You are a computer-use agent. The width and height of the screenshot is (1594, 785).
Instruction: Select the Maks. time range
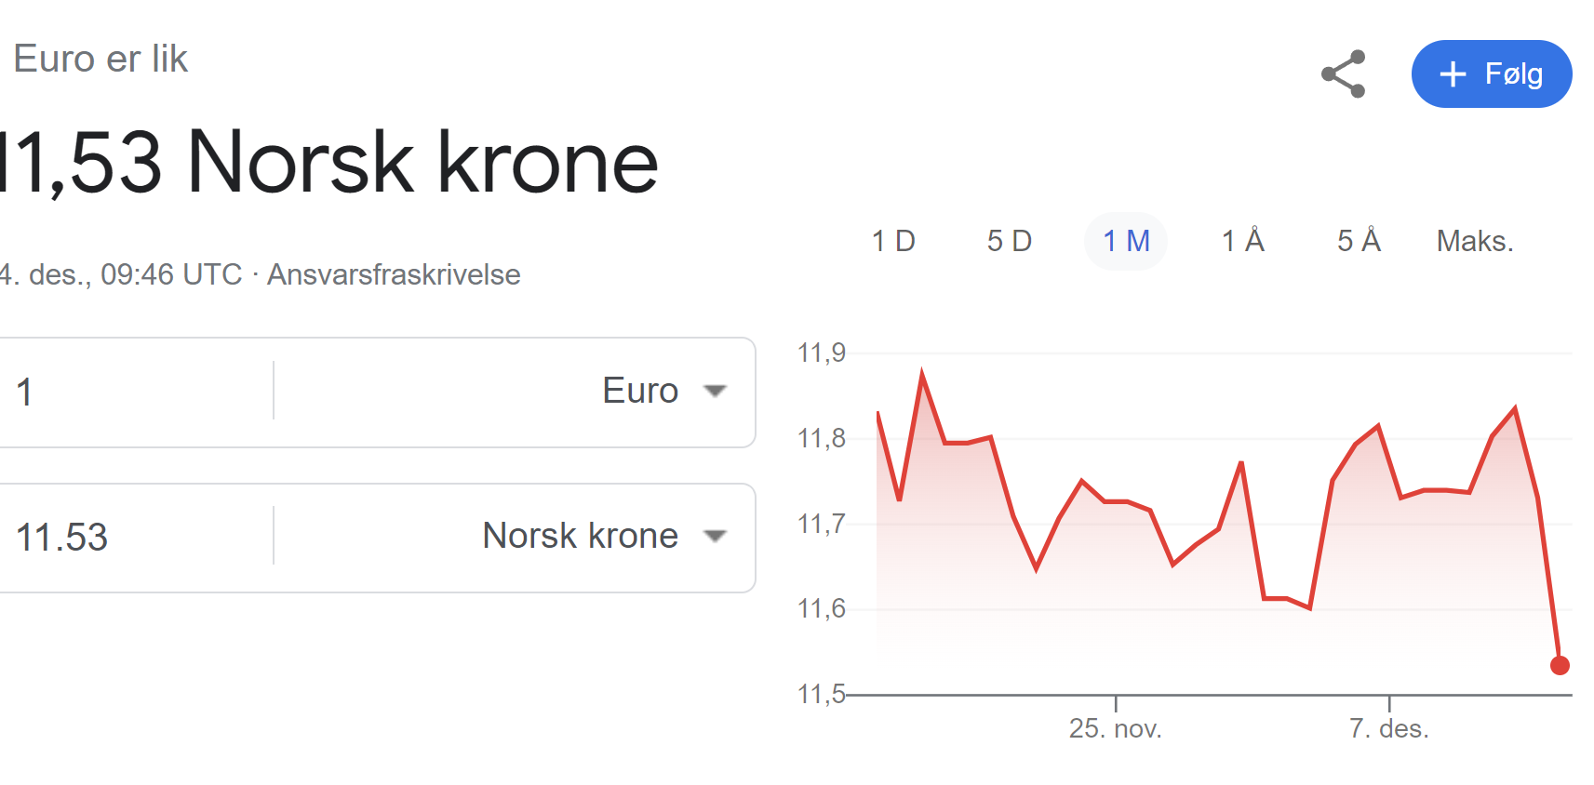click(x=1475, y=242)
